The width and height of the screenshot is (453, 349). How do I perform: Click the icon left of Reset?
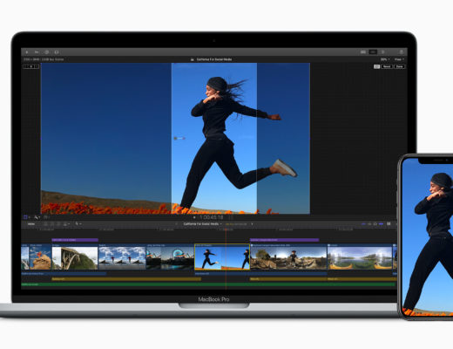coord(376,66)
